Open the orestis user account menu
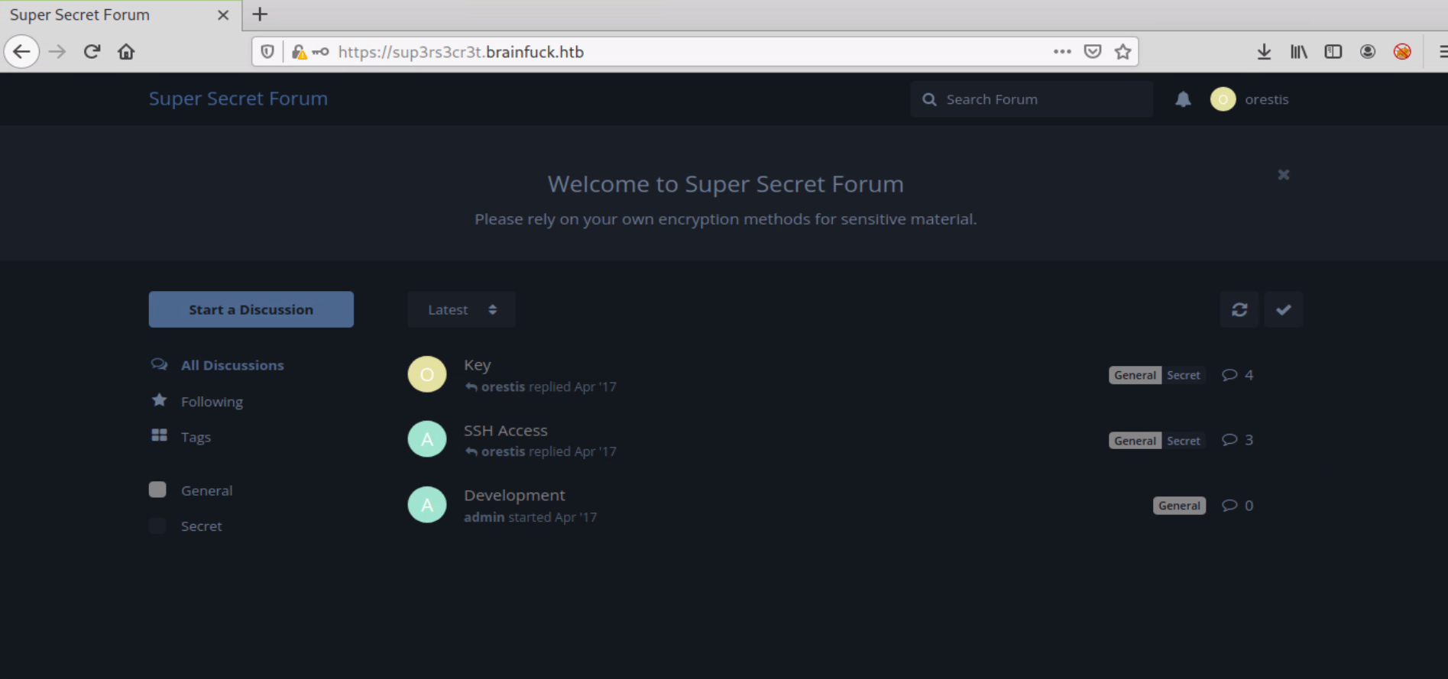Viewport: 1448px width, 679px height. 1250,99
